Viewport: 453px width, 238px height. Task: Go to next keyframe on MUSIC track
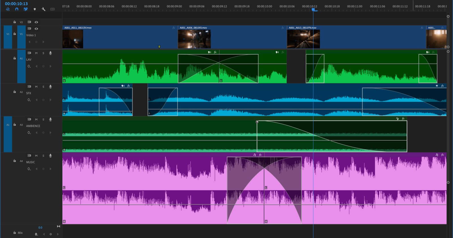tap(50, 169)
